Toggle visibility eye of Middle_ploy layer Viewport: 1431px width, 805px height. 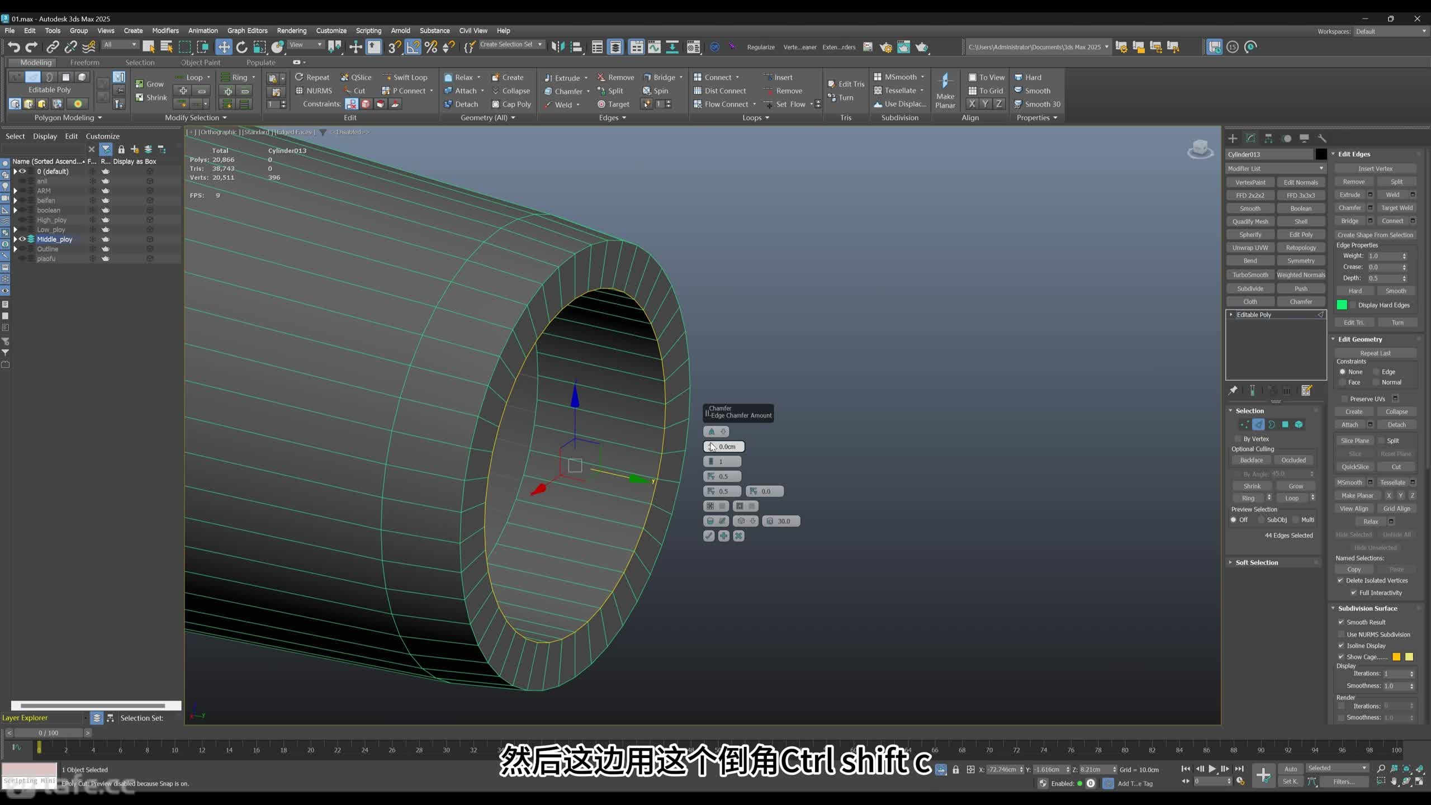click(23, 239)
